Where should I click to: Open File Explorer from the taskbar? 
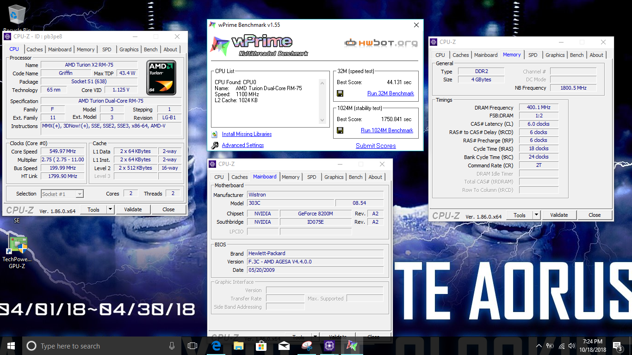click(239, 346)
